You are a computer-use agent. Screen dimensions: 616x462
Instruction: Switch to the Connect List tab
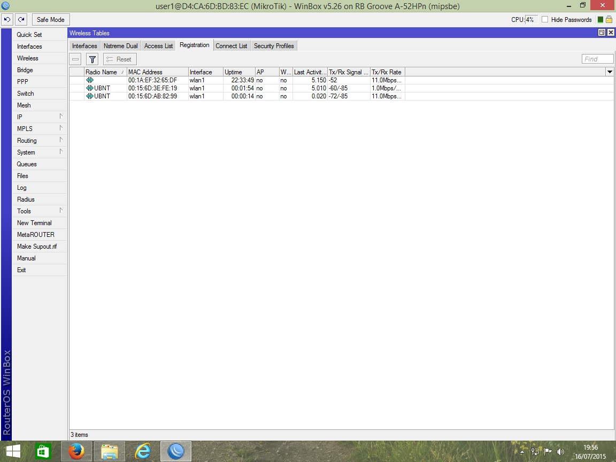(x=232, y=46)
